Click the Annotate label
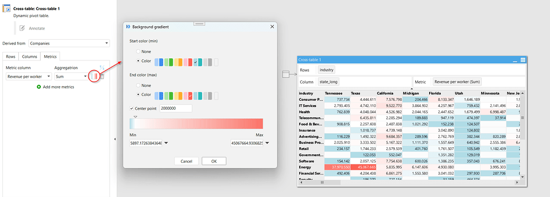Screen dimensions: 550x197 pos(37,28)
